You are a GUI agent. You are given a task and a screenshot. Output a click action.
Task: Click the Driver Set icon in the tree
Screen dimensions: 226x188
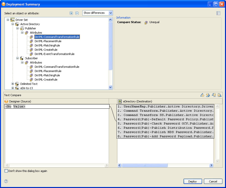[13, 20]
